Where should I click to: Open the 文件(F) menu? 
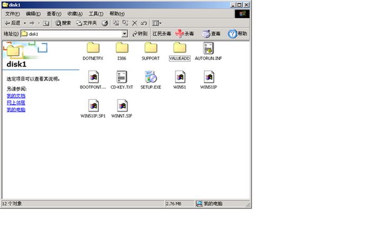point(13,14)
